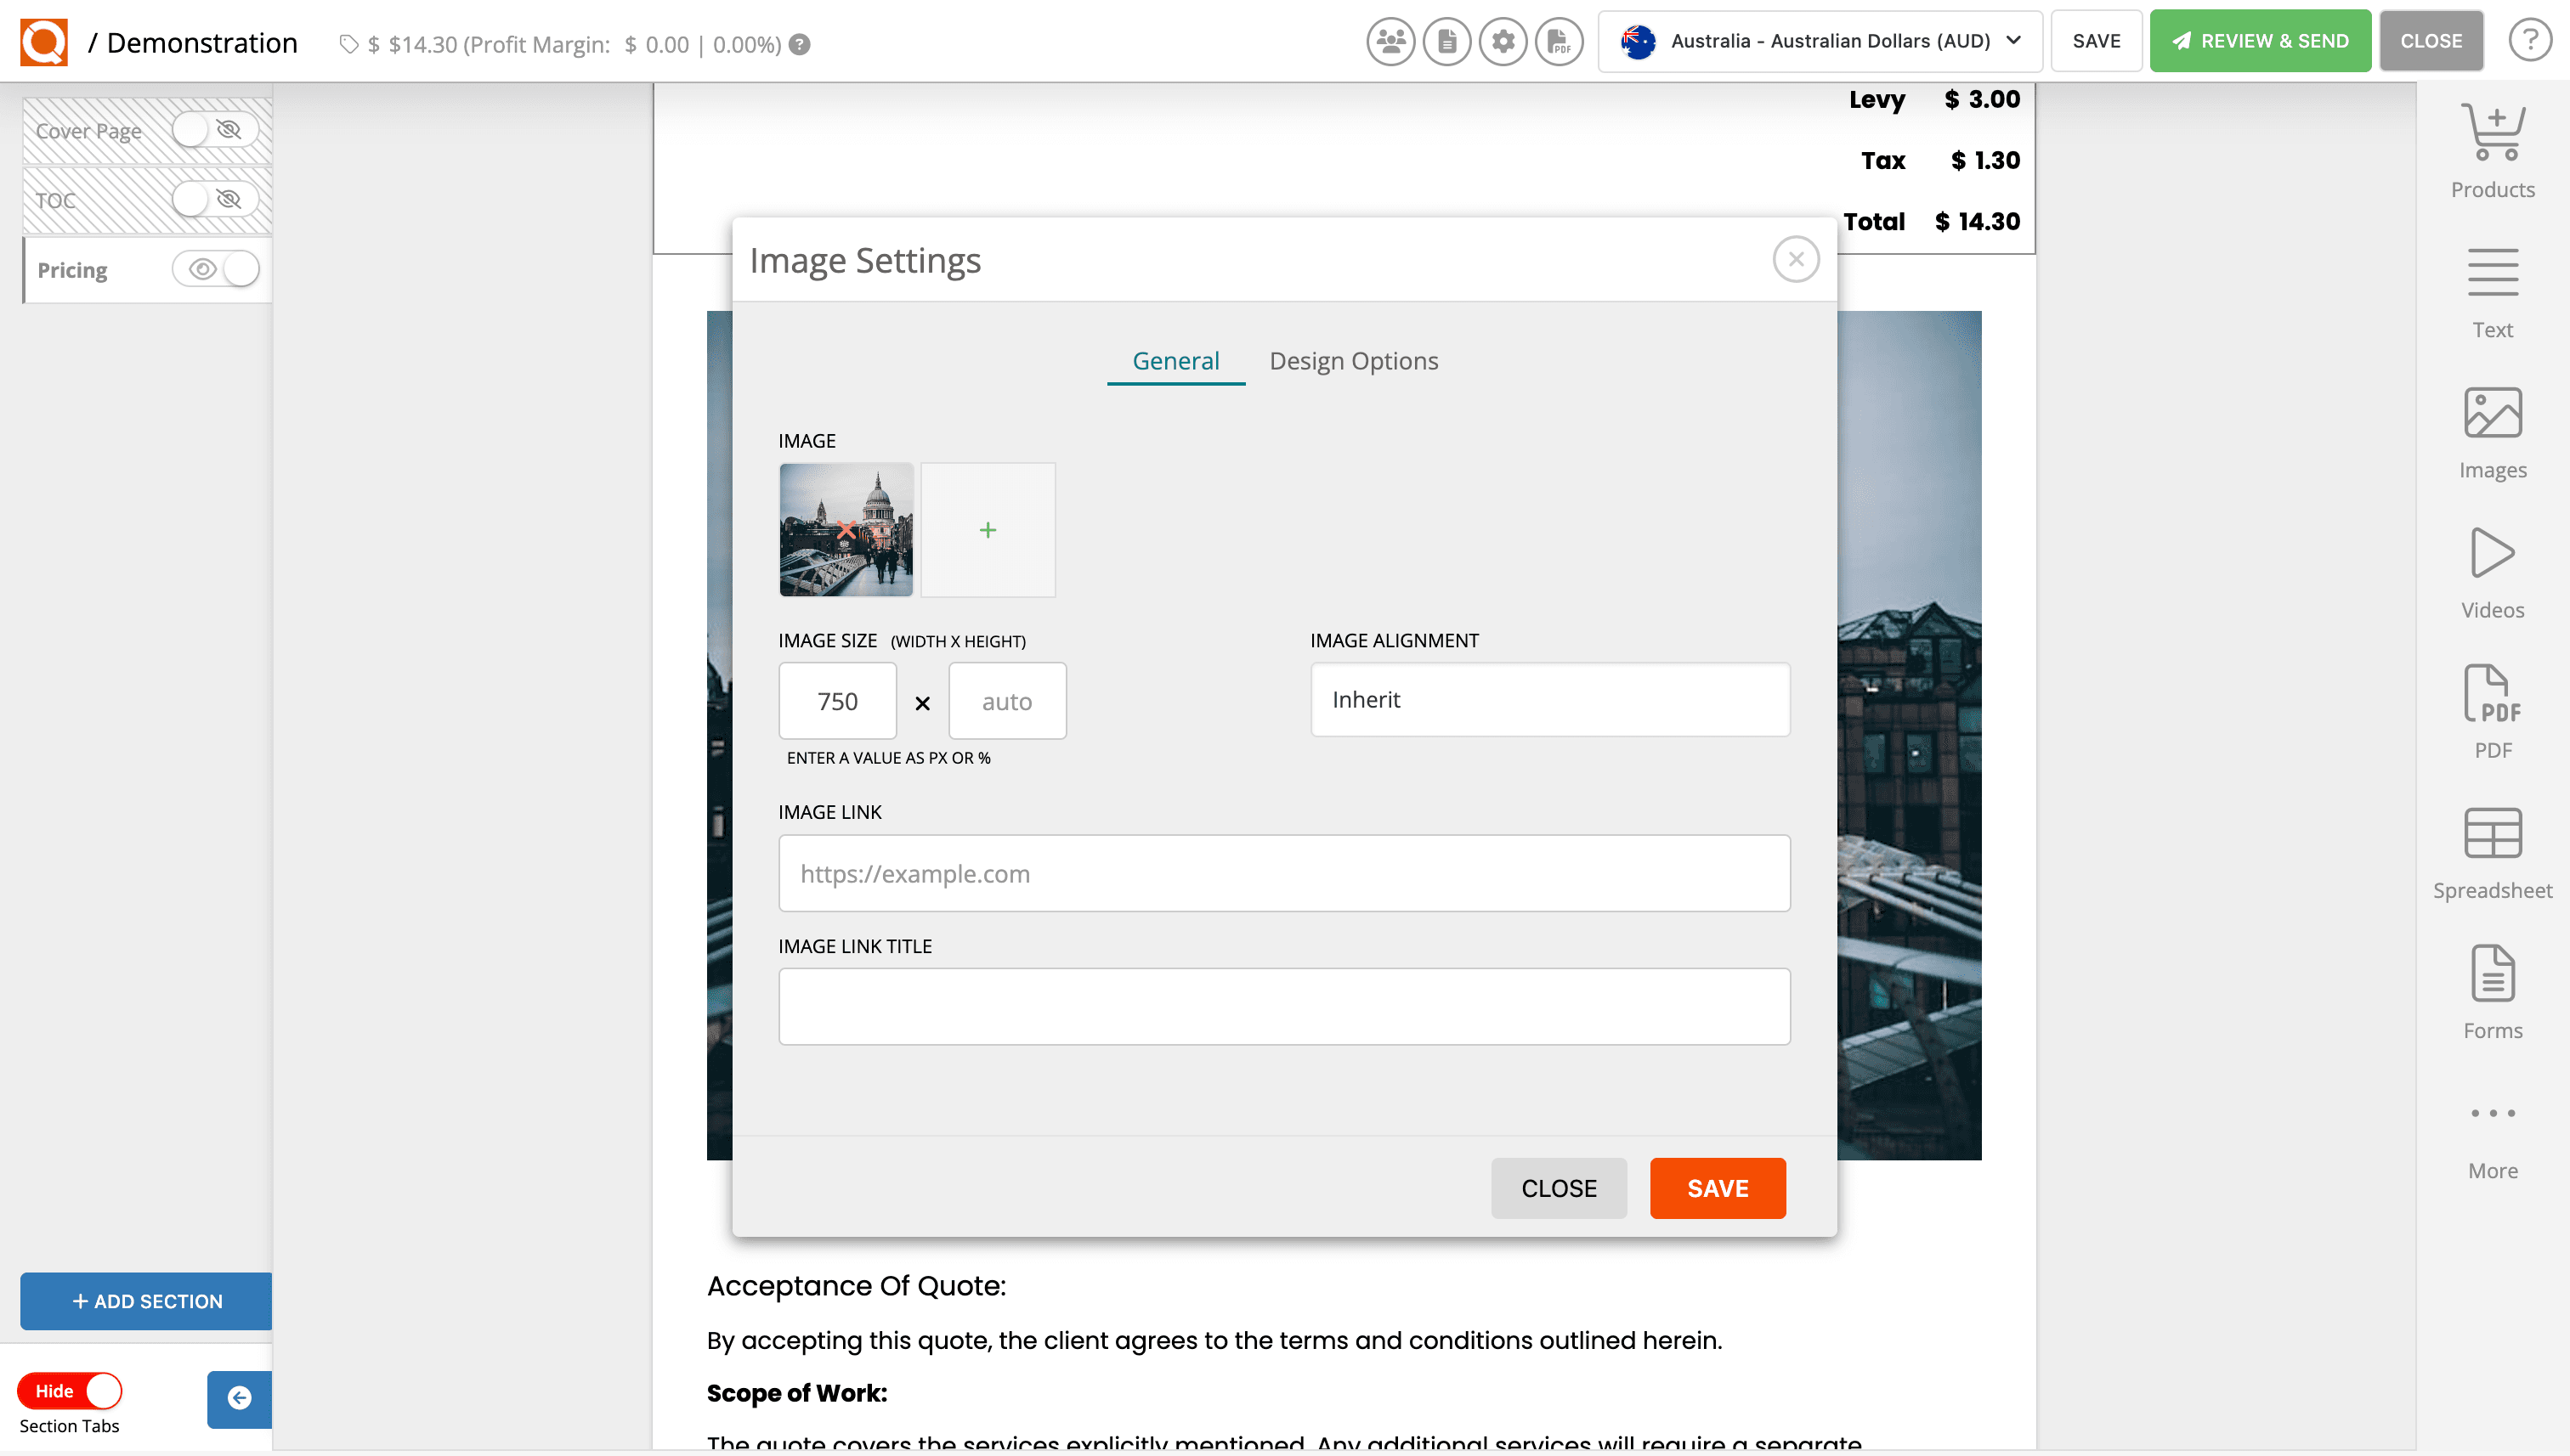Switch to the Design Options tab
This screenshot has width=2570, height=1456.
tap(1354, 360)
